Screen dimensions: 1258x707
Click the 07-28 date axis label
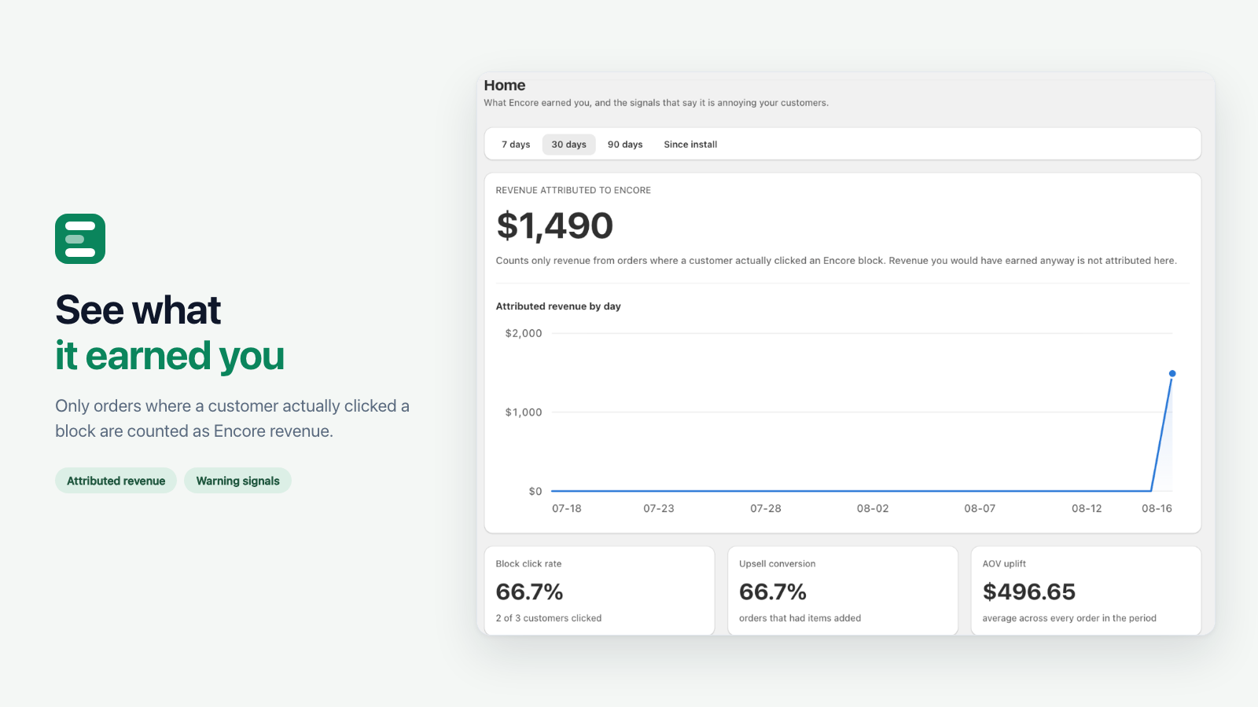point(766,508)
